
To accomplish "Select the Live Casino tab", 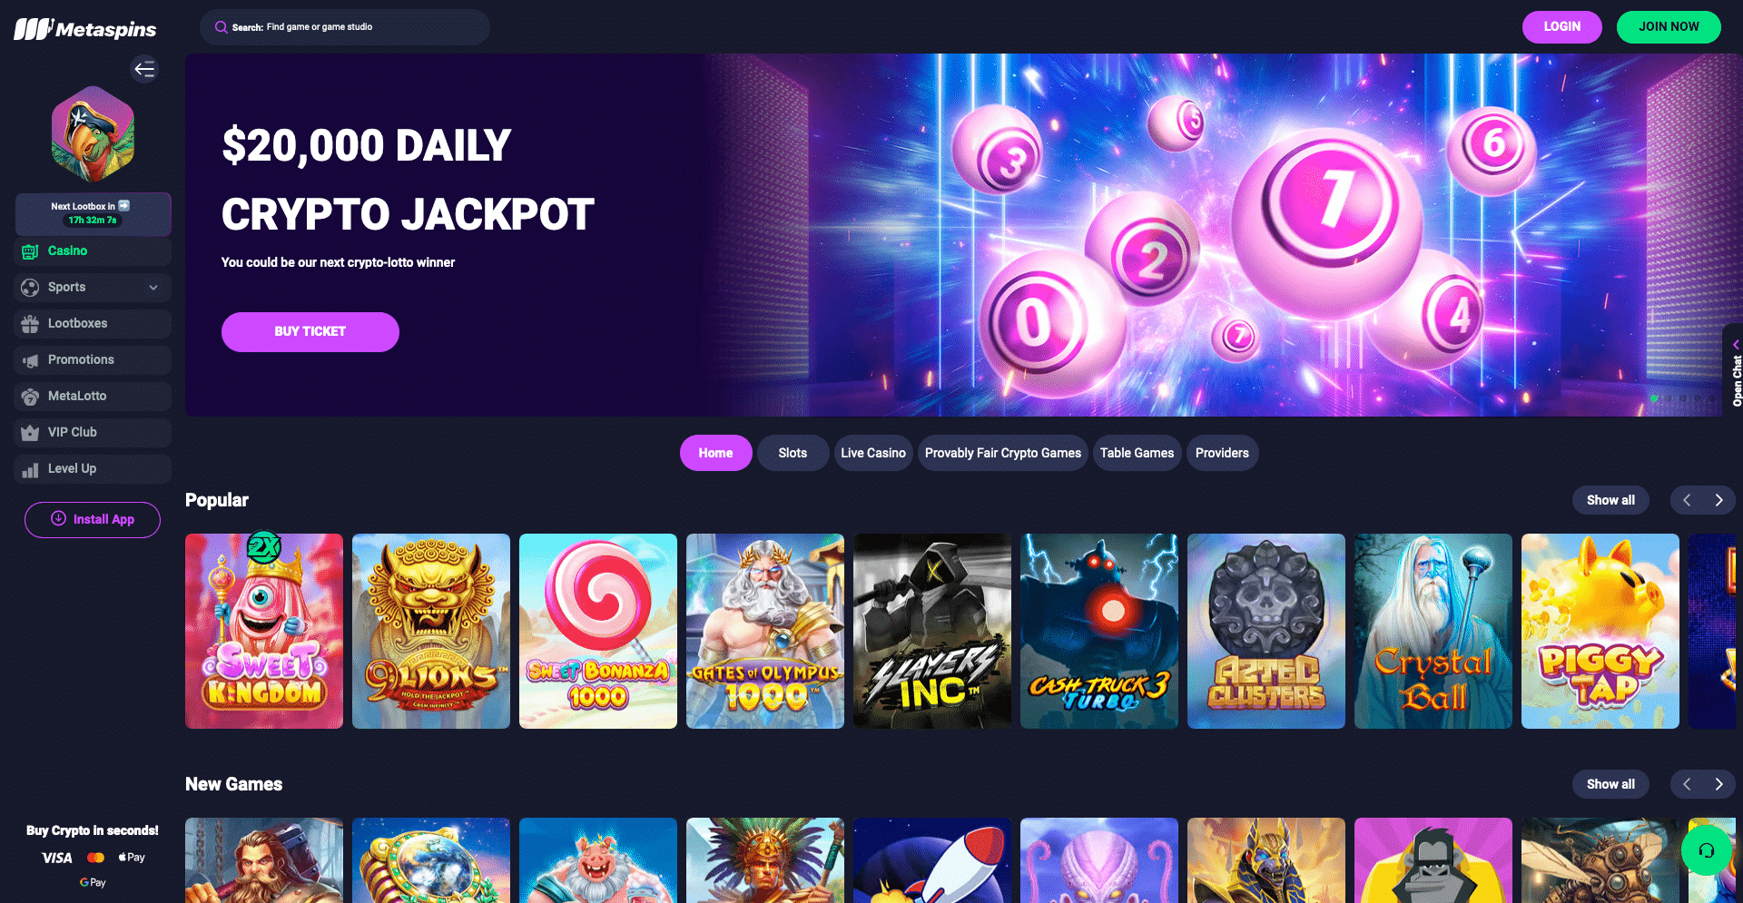I will click(x=873, y=453).
